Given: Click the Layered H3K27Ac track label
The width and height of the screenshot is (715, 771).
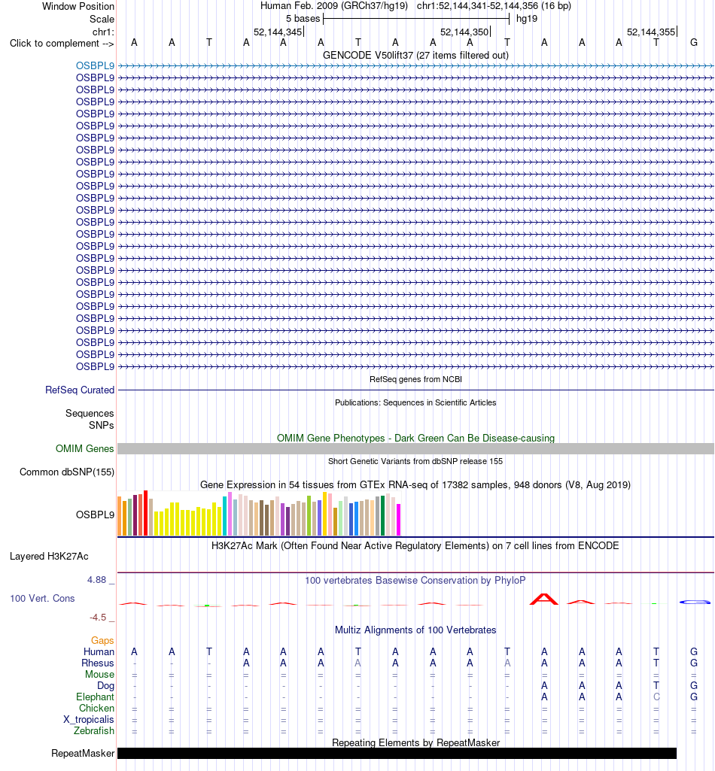Looking at the screenshot, I should pos(49,557).
